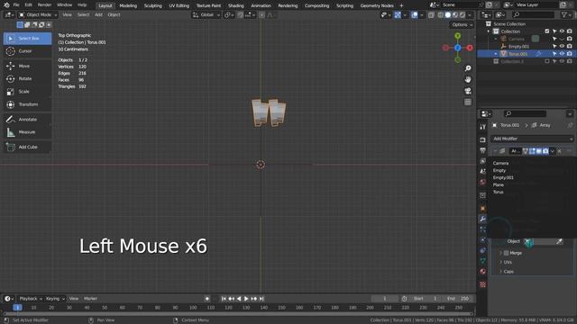Hide Torus.001 with its eye icon
Image resolution: width=577 pixels, height=324 pixels.
point(562,54)
